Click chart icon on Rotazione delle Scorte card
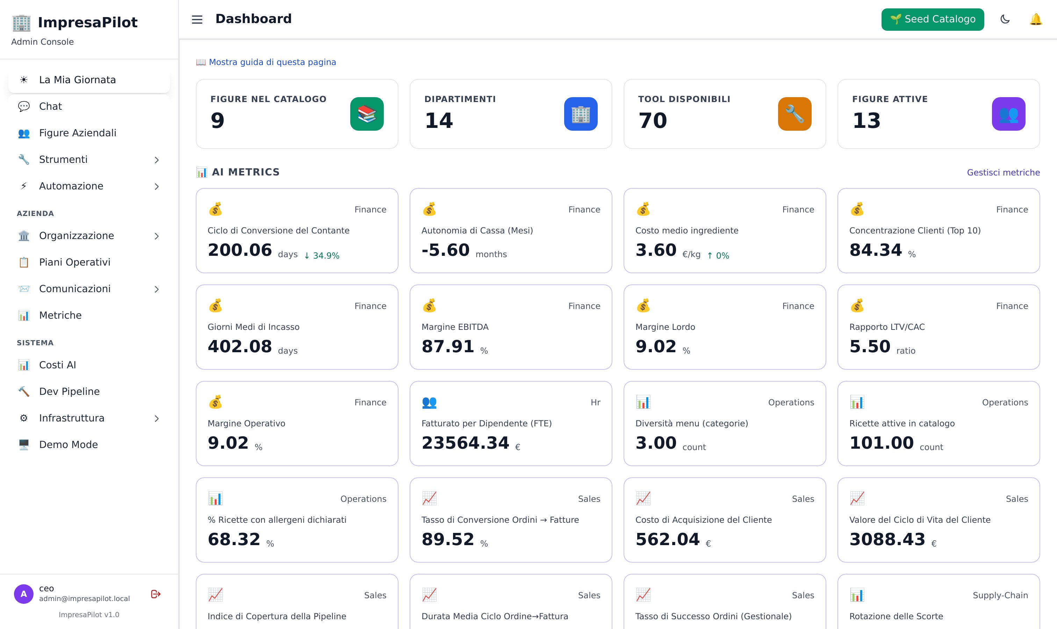1057x629 pixels. [857, 595]
